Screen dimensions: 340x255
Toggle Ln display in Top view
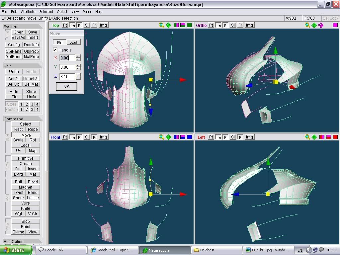(x=73, y=25)
